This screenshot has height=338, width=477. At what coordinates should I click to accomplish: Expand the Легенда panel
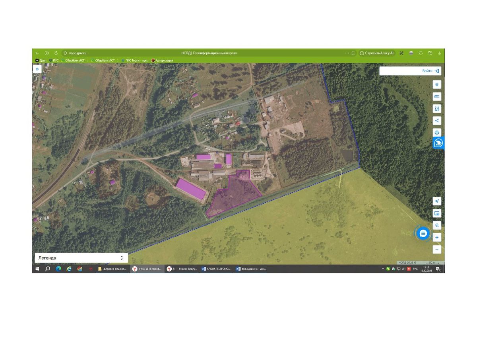click(x=81, y=258)
